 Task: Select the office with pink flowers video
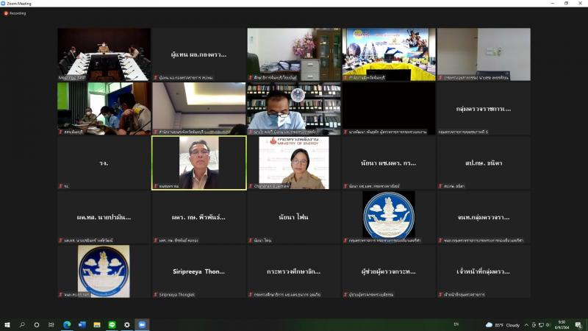[x=294, y=54]
